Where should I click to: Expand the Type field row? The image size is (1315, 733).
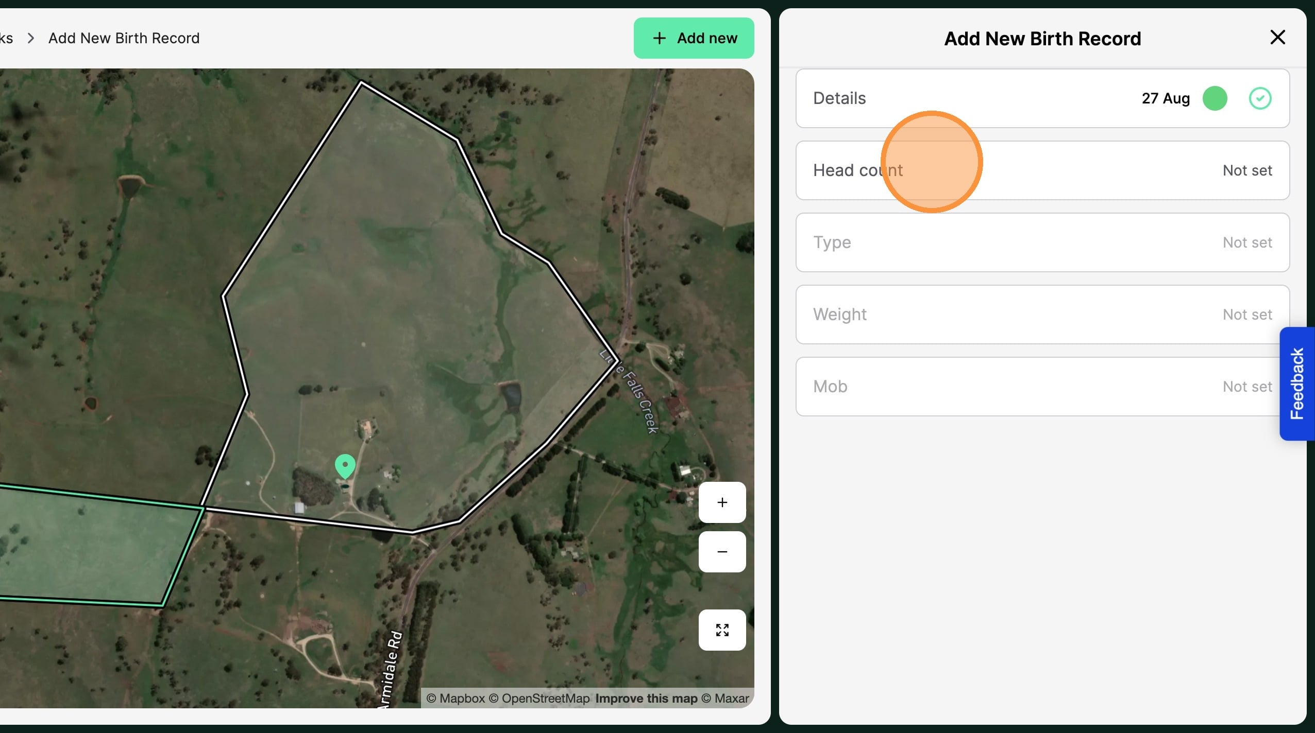[1042, 242]
